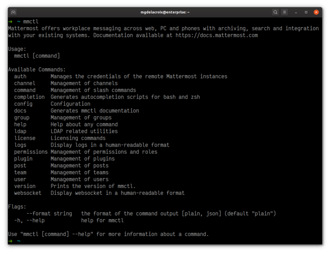Close the terminal with the red button
This screenshot has width=331, height=254.
[x=316, y=12]
